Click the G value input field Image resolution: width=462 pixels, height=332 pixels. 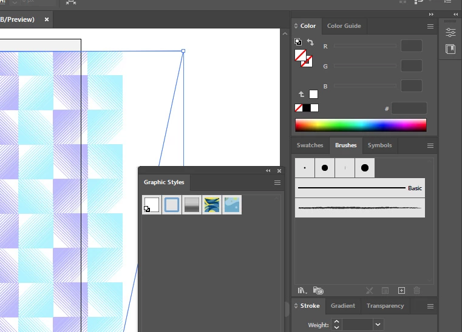(x=412, y=66)
